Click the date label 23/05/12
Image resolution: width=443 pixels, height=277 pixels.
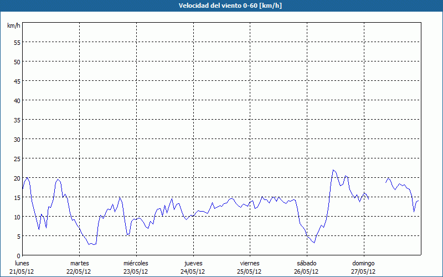(136, 271)
